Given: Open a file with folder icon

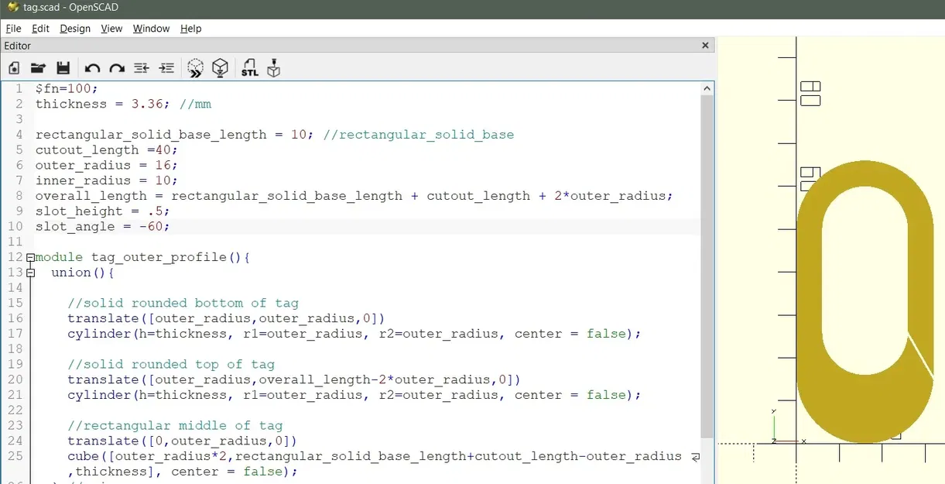Looking at the screenshot, I should click(38, 68).
